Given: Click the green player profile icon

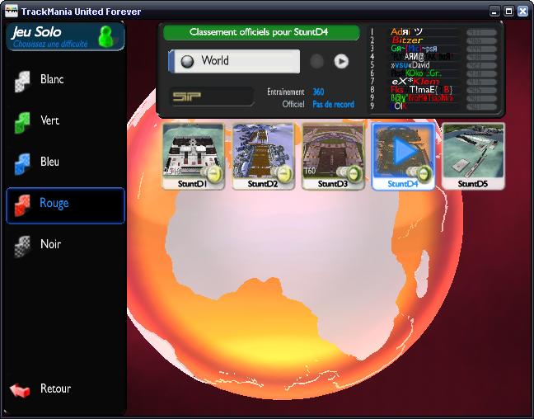Looking at the screenshot, I should click(x=105, y=36).
